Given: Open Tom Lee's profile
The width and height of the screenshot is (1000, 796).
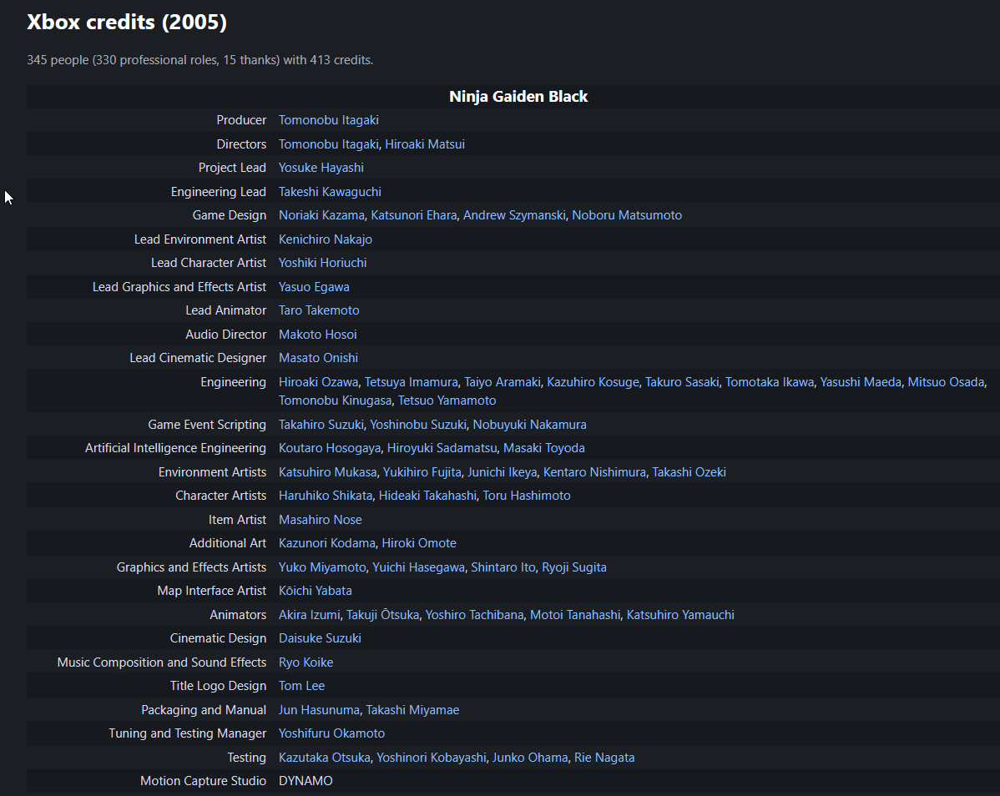Looking at the screenshot, I should (x=301, y=687).
